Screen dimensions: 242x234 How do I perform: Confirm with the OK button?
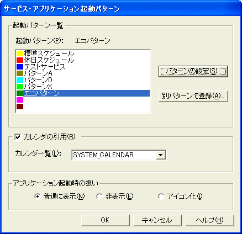click(106, 220)
